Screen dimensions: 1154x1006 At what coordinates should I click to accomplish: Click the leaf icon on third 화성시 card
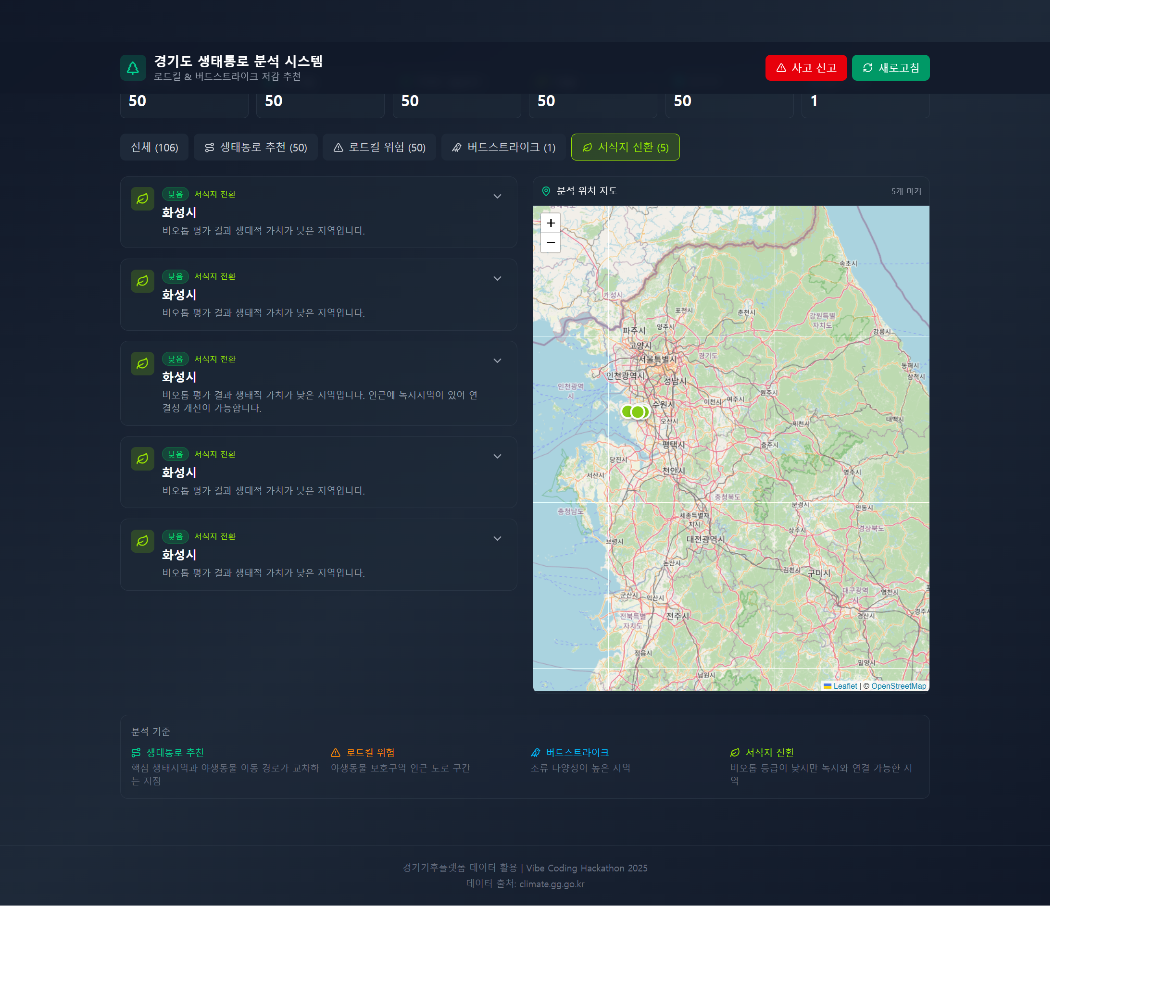(x=143, y=364)
